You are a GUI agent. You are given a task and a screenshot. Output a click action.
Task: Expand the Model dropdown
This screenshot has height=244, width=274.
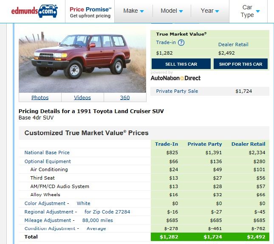point(172,11)
